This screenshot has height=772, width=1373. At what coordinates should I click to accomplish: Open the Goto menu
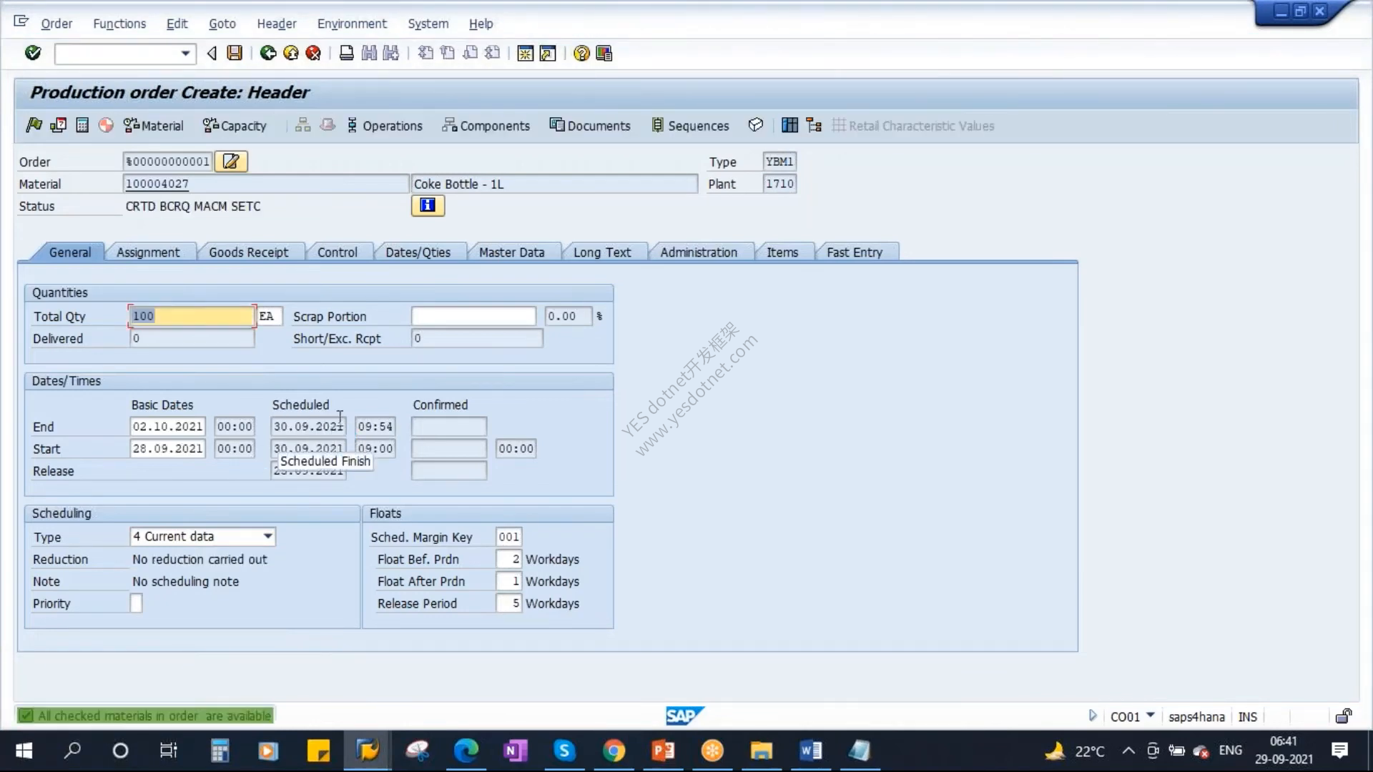point(222,24)
